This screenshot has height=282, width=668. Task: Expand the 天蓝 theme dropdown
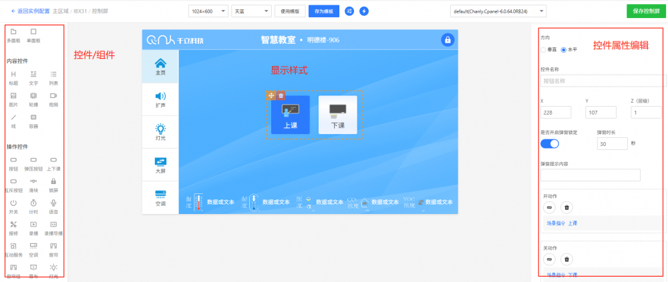click(251, 11)
